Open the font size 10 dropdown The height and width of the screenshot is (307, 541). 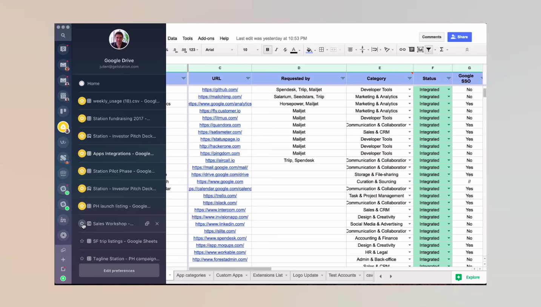(251, 50)
